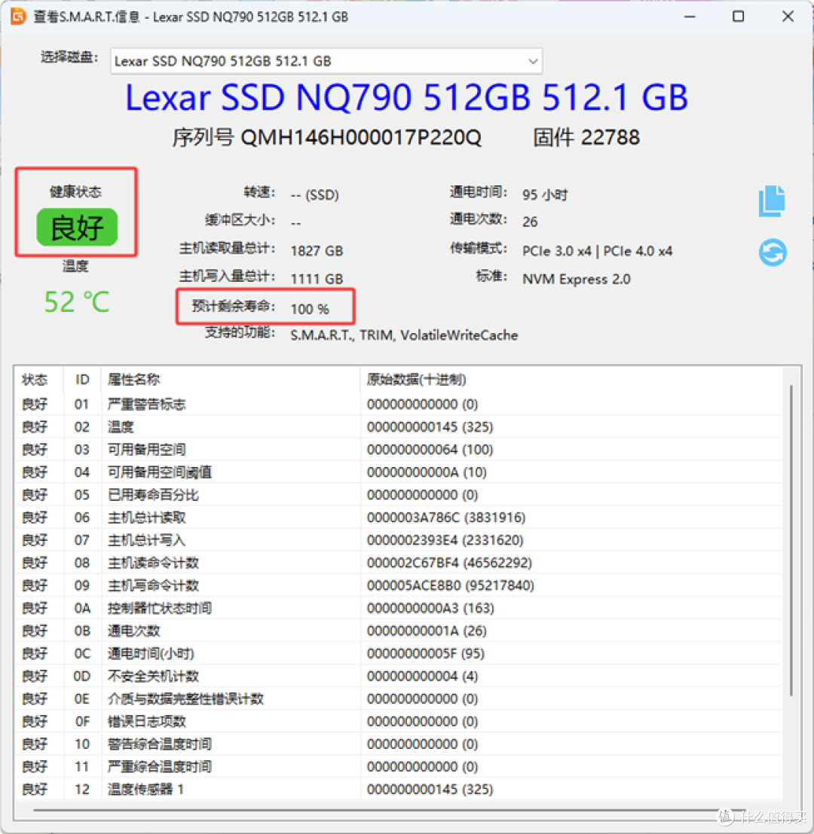
Task: Select the 0B 通电次数 row
Action: [398, 631]
